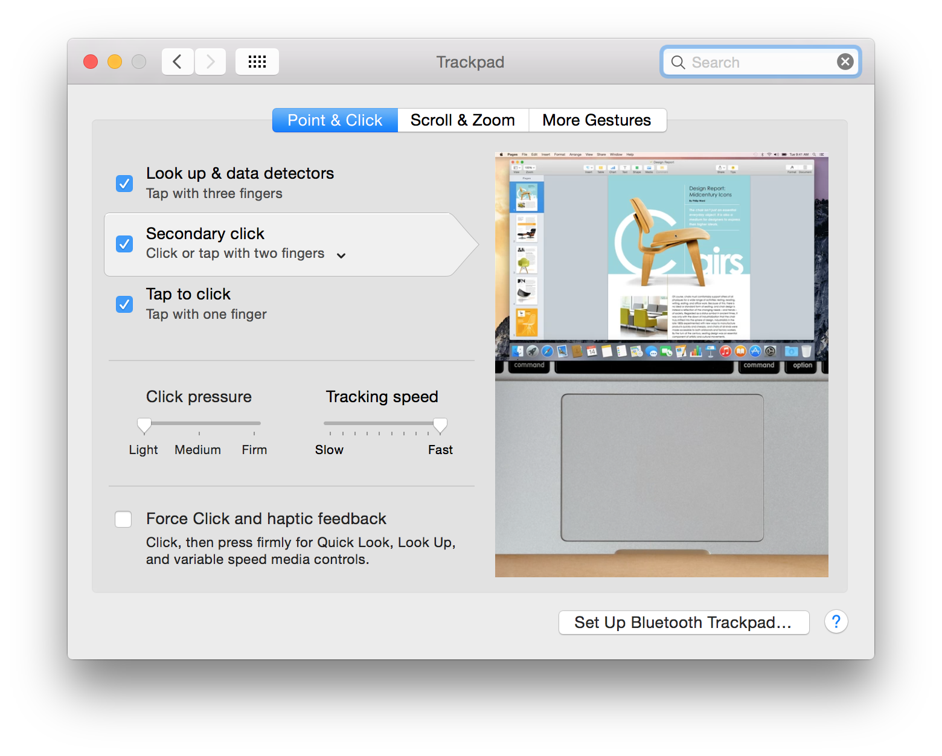This screenshot has width=942, height=756.
Task: Open the More Gestures tab
Action: 597,120
